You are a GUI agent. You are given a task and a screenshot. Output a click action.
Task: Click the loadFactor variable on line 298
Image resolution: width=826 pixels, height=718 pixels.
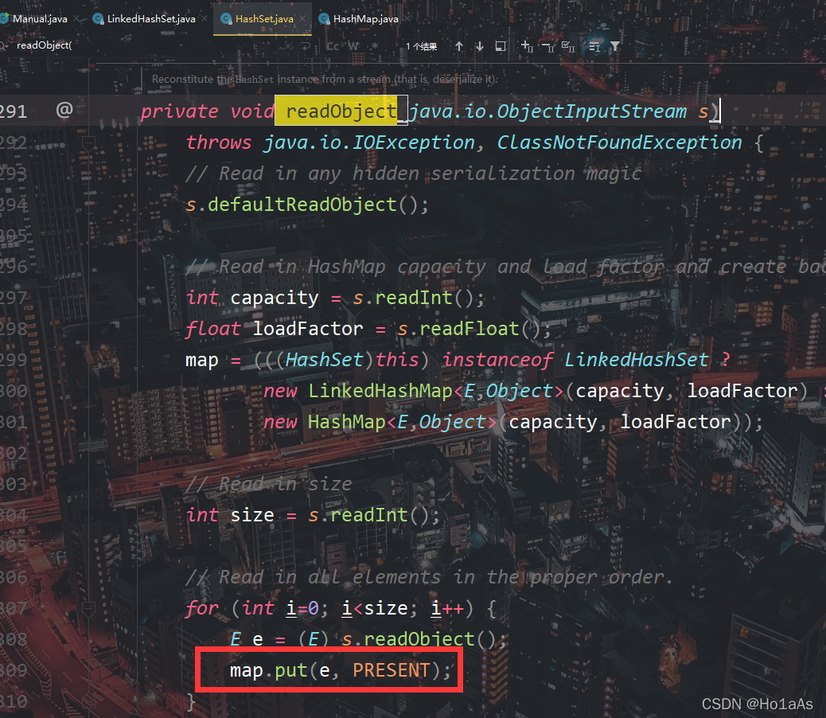308,329
